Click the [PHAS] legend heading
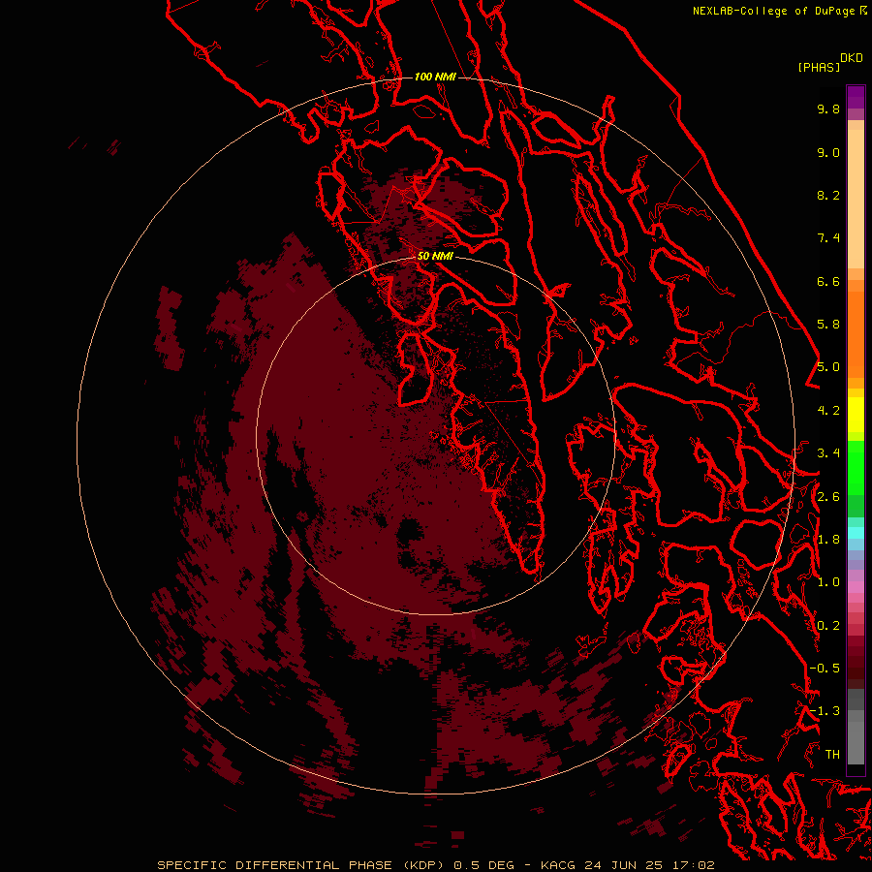The height and width of the screenshot is (872, 872). [x=819, y=67]
